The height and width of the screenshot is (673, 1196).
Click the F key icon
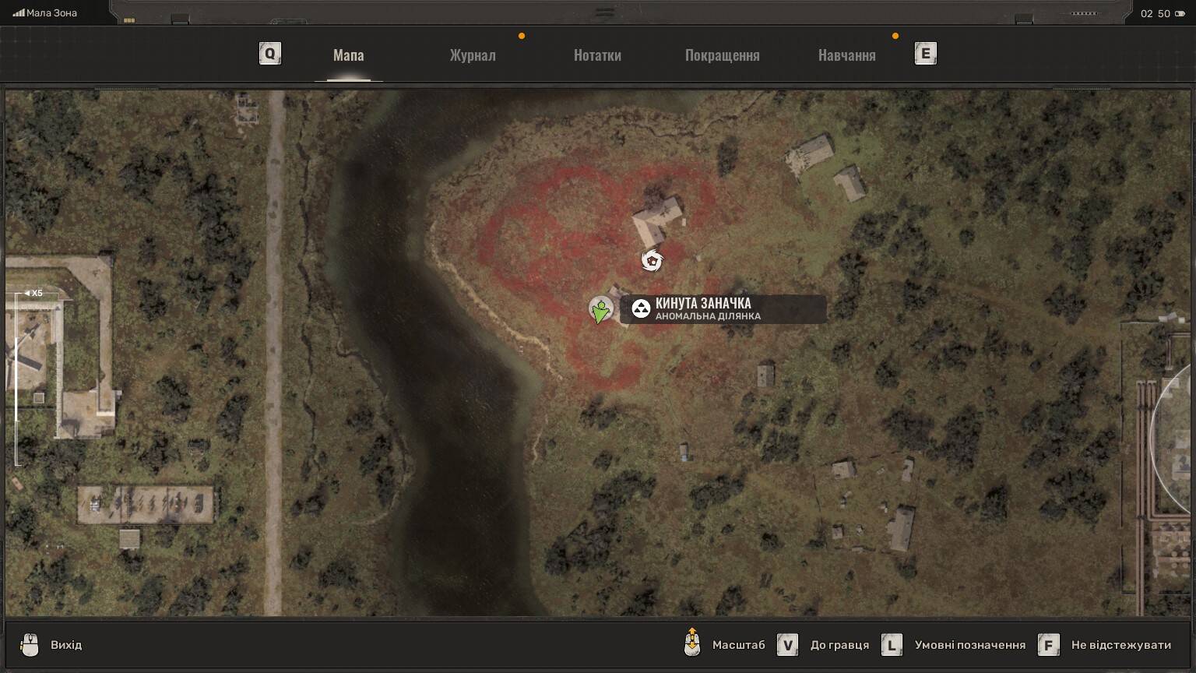[x=1048, y=645]
